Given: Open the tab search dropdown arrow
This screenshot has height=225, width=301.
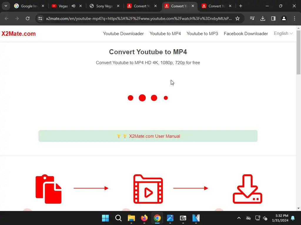Looking at the screenshot, I should click(6, 6).
